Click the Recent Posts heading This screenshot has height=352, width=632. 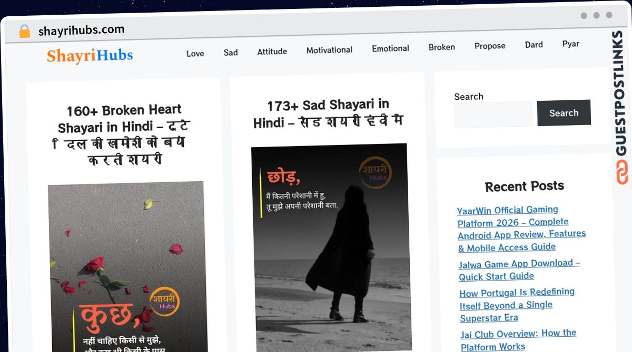pyautogui.click(x=524, y=186)
